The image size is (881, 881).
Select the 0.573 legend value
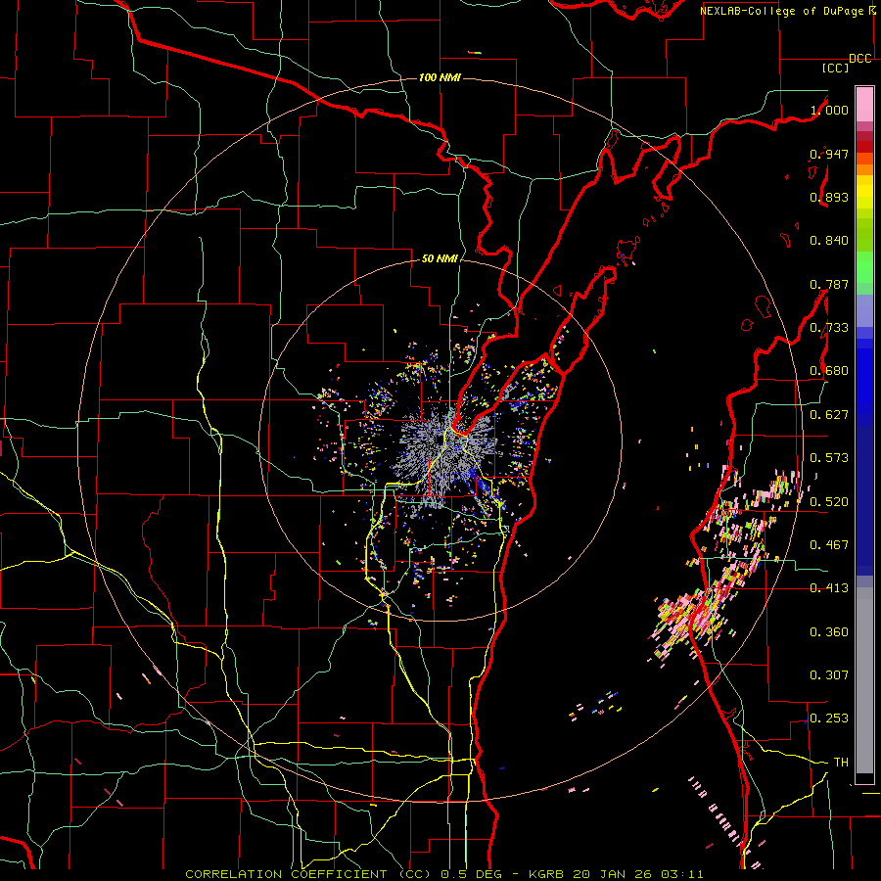click(829, 458)
